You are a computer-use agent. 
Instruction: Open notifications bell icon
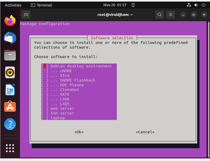(x=133, y=5)
